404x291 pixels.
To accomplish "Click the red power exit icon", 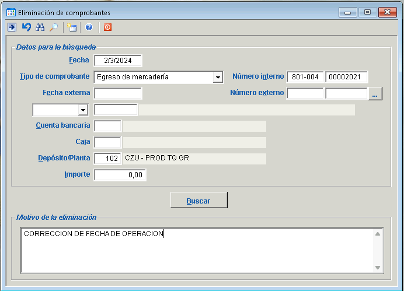I will point(107,27).
